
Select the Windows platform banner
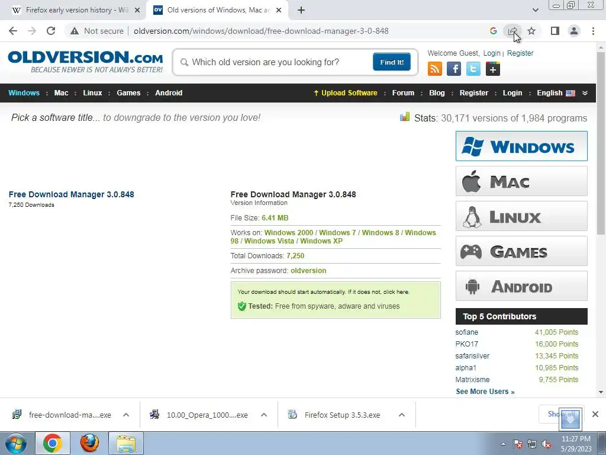(521, 146)
